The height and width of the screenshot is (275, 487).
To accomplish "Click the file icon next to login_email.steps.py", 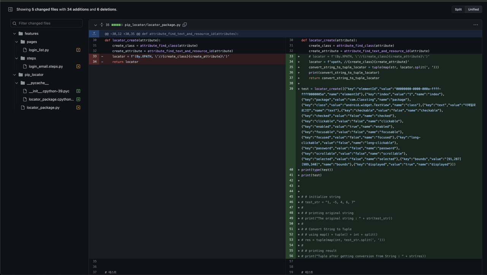I will click(x=25, y=67).
